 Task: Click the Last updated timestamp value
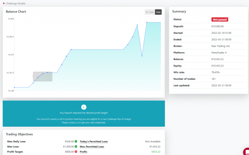[x=221, y=85]
